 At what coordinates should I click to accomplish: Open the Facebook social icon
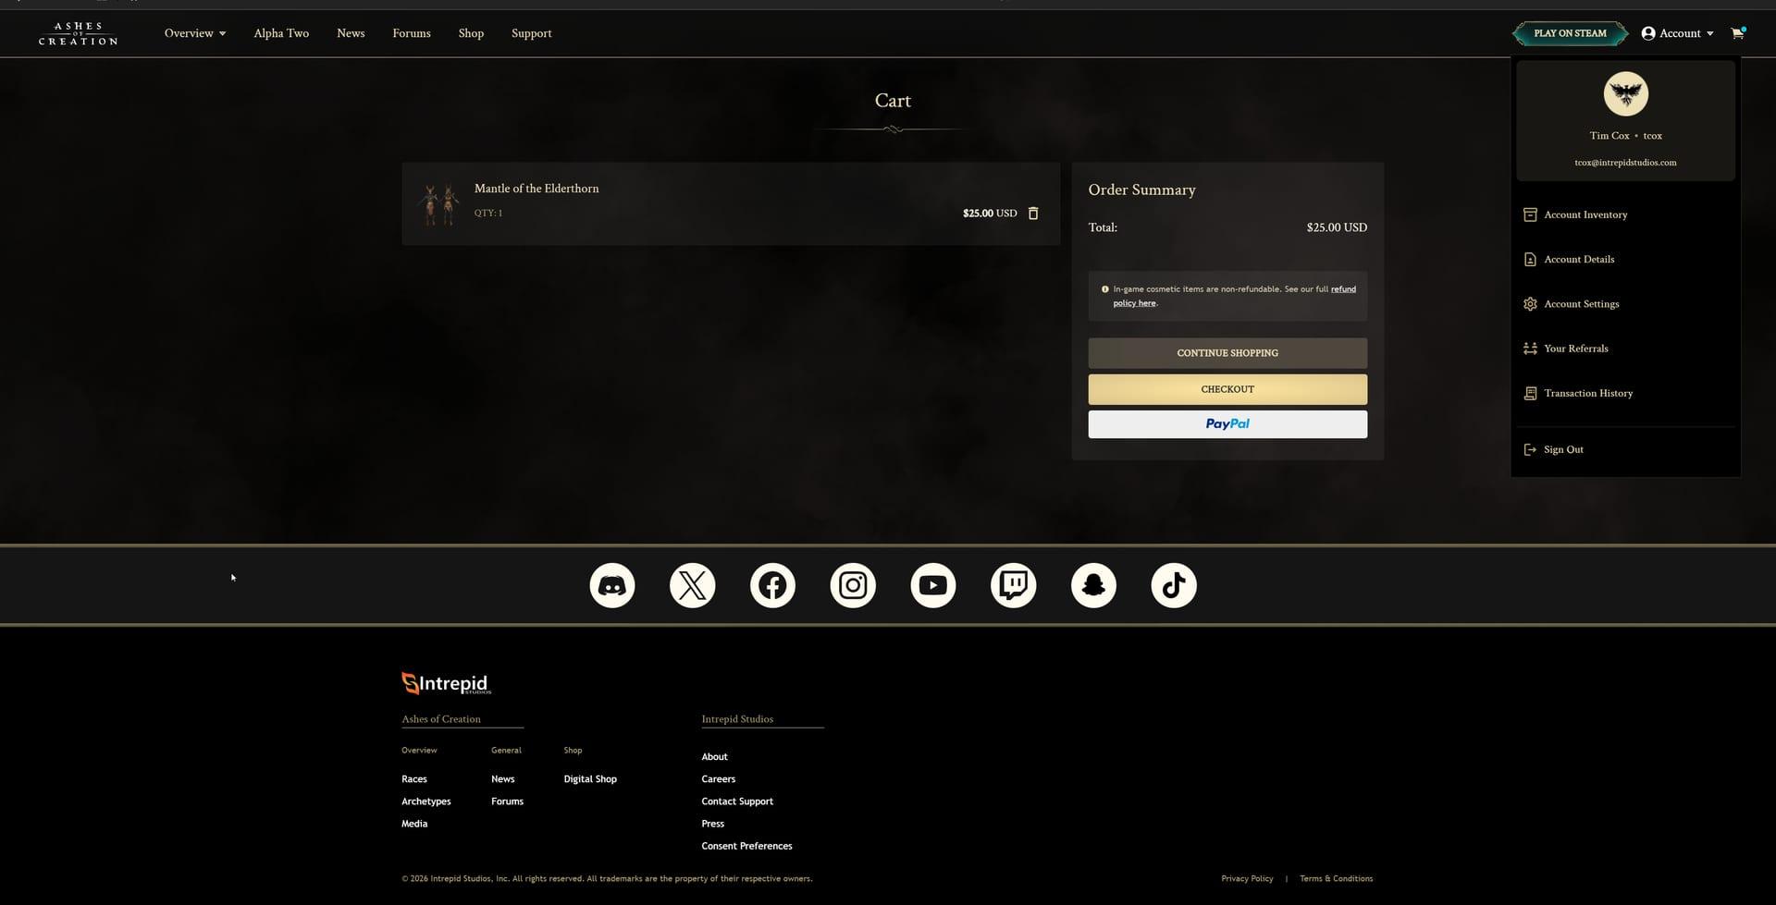click(x=772, y=585)
